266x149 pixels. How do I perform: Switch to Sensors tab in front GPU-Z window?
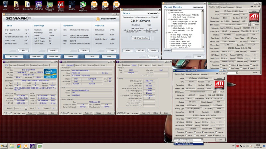tap(188, 74)
